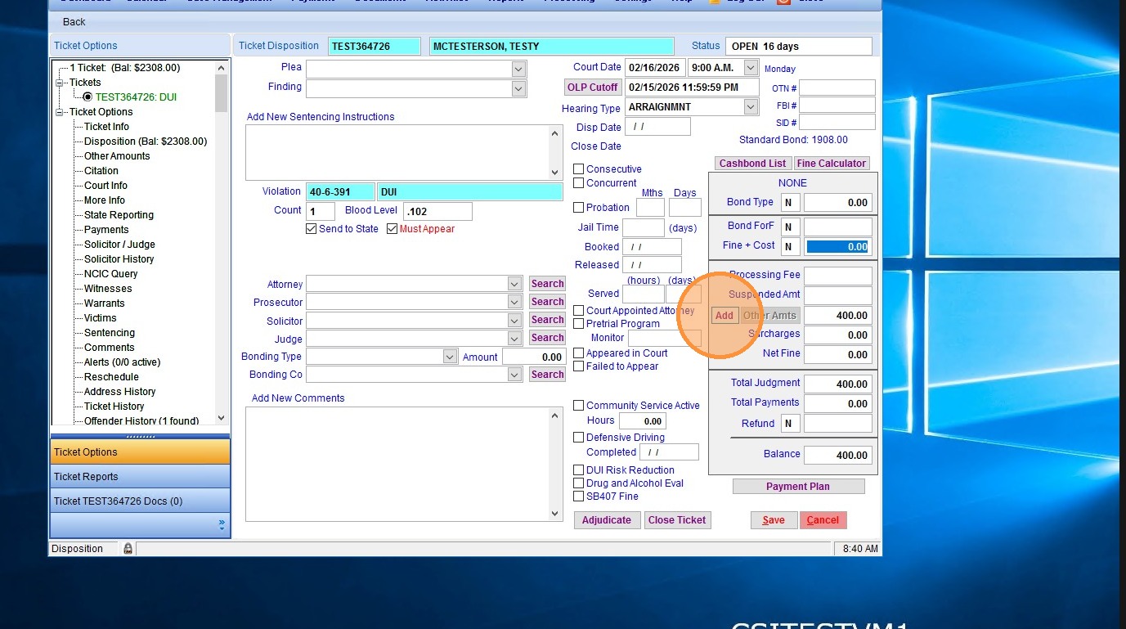Select the TEST364726: DUI ticket node
1126x629 pixels.
(x=135, y=97)
